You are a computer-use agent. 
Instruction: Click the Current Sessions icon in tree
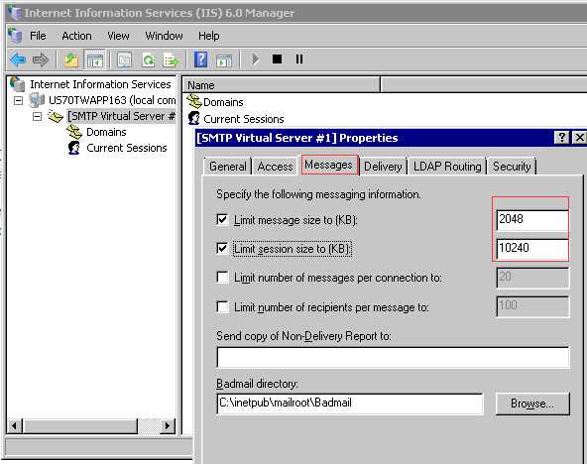point(74,148)
